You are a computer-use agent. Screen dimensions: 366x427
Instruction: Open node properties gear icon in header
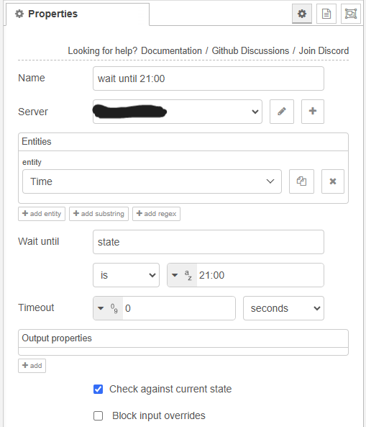click(302, 14)
